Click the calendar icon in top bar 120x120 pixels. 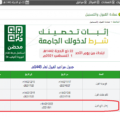[x=27, y=2]
